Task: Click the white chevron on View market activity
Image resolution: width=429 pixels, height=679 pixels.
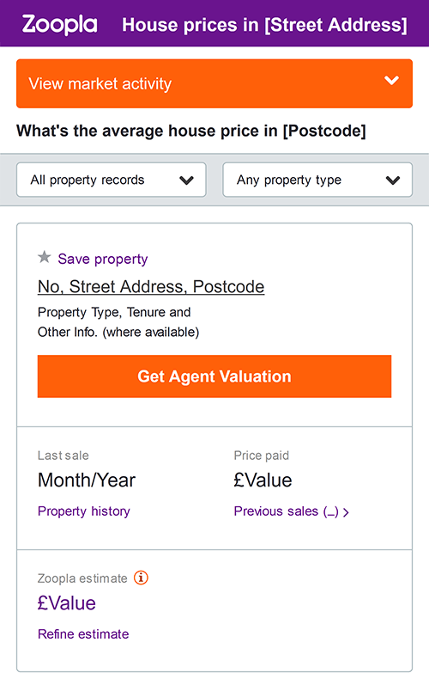Action: 392,81
